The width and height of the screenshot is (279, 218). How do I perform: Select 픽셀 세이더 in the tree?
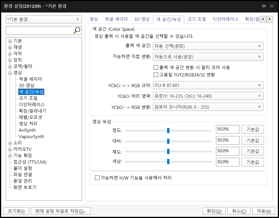pos(30,79)
